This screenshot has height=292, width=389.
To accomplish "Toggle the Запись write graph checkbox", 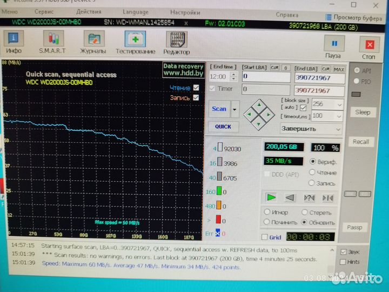I will click(196, 97).
